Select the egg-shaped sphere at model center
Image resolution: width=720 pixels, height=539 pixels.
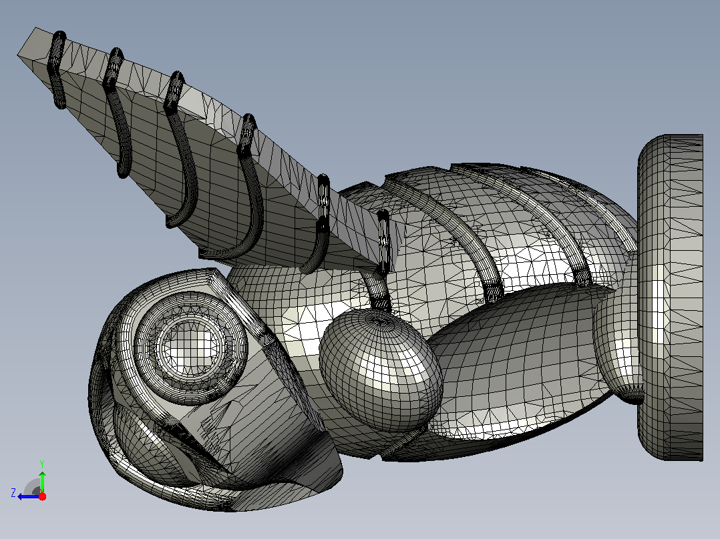380,370
